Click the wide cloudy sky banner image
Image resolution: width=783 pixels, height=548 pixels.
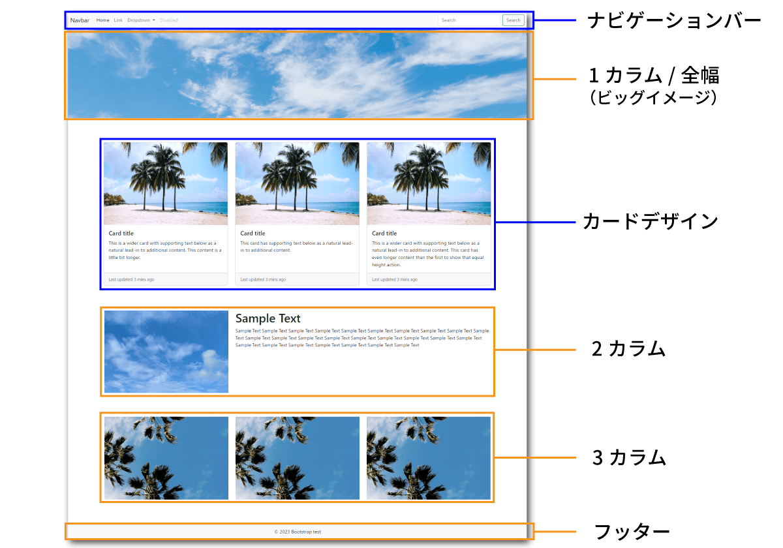298,76
